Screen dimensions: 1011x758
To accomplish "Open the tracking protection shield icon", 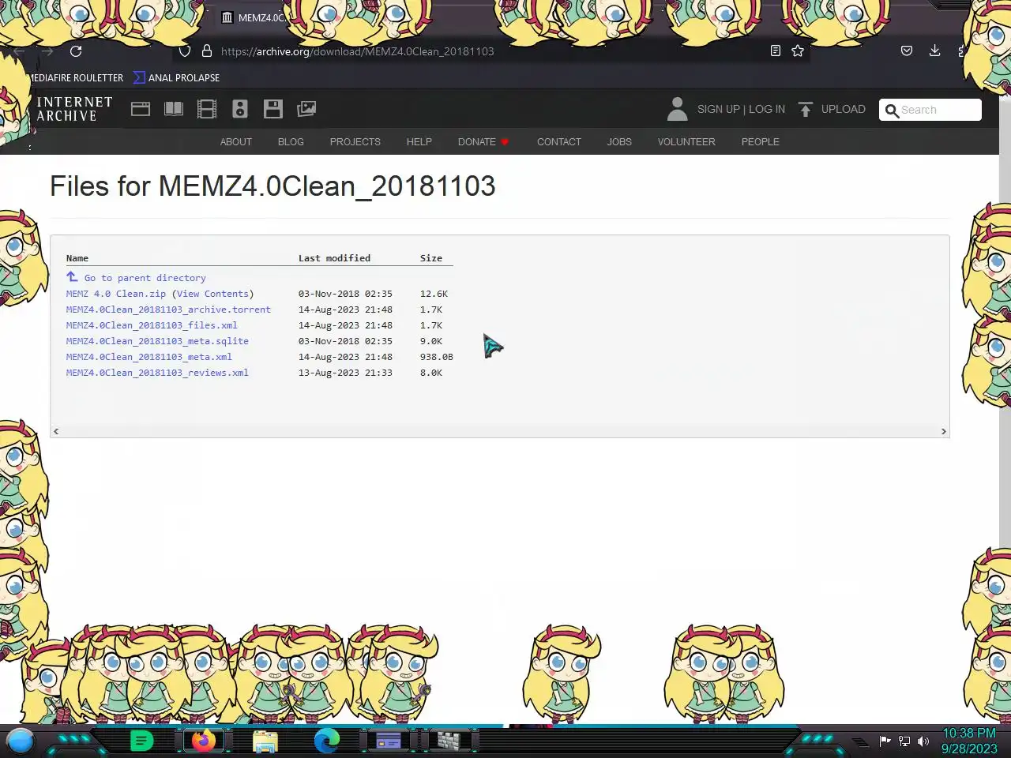I will pos(185,51).
